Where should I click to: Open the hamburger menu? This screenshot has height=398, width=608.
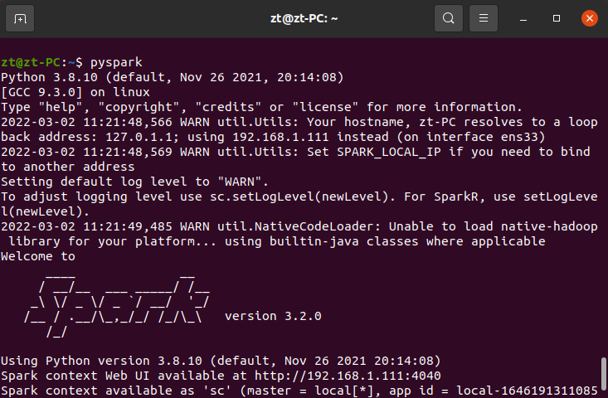(x=484, y=18)
